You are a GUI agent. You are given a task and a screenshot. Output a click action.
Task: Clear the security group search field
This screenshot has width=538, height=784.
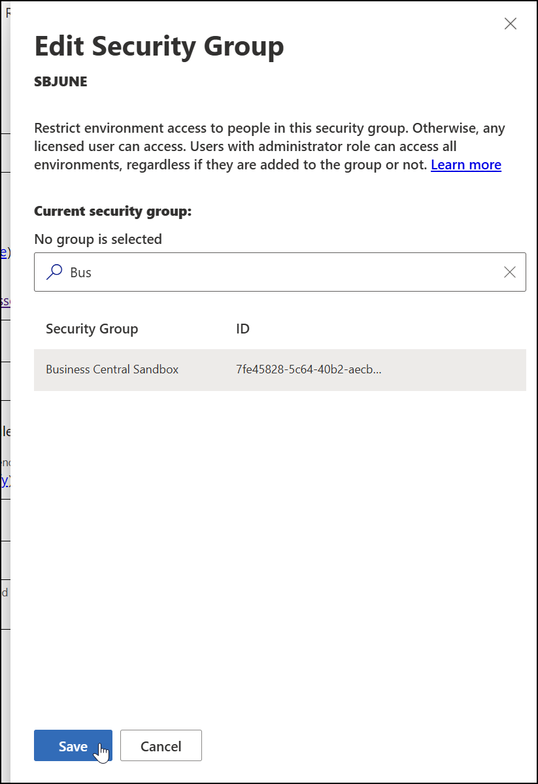coord(509,272)
